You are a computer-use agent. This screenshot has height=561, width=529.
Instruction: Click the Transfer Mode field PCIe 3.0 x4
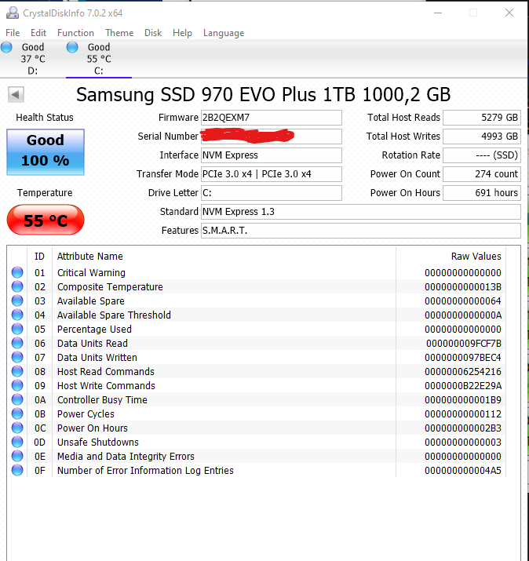272,174
